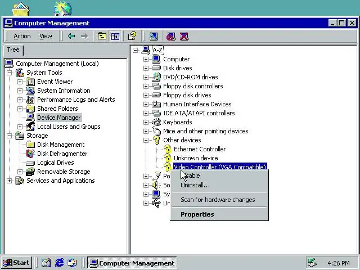Choose Disable from the context menu
This screenshot has height=270, width=360.
(x=219, y=175)
